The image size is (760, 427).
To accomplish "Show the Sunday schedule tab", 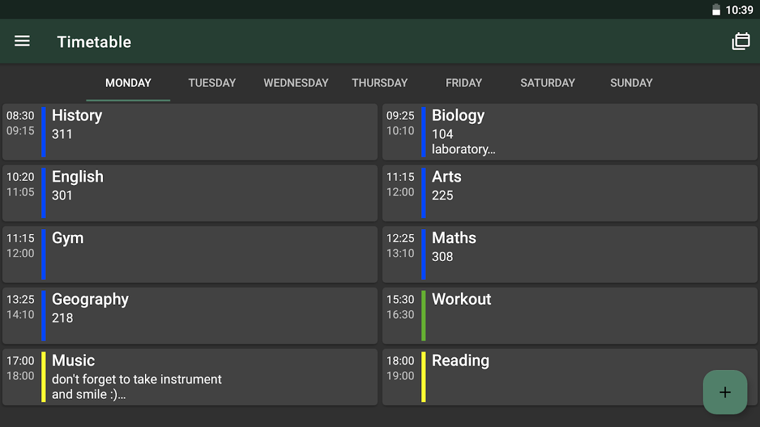I will (x=631, y=83).
